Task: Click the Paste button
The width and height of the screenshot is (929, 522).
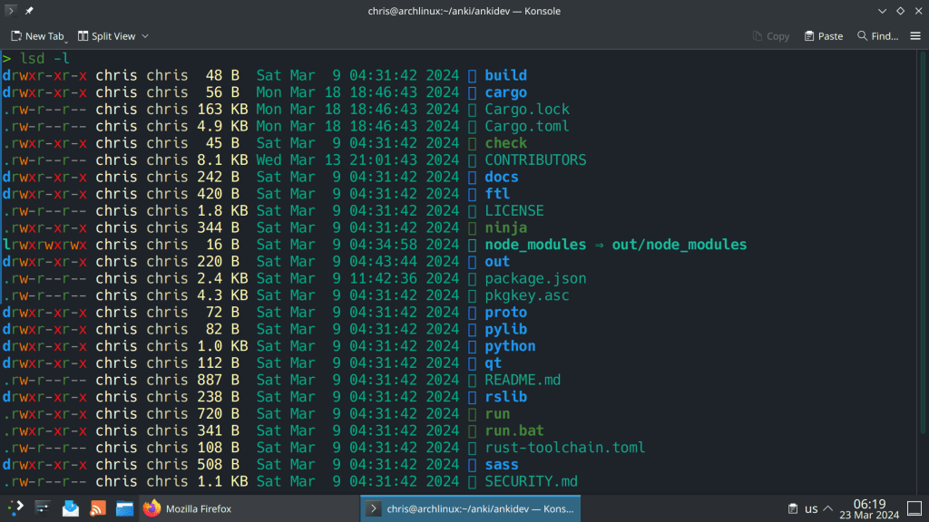Action: click(x=823, y=36)
